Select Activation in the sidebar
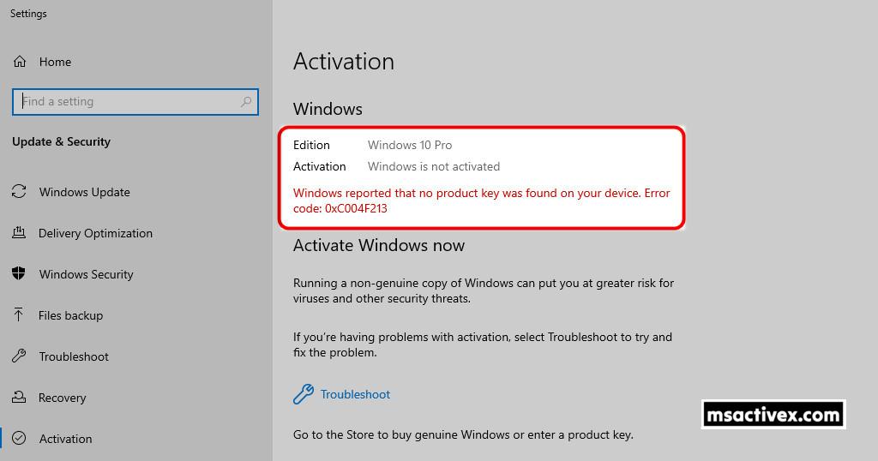The image size is (878, 461). pos(65,439)
